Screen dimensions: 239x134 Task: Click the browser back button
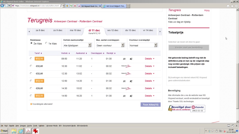click(3, 6)
